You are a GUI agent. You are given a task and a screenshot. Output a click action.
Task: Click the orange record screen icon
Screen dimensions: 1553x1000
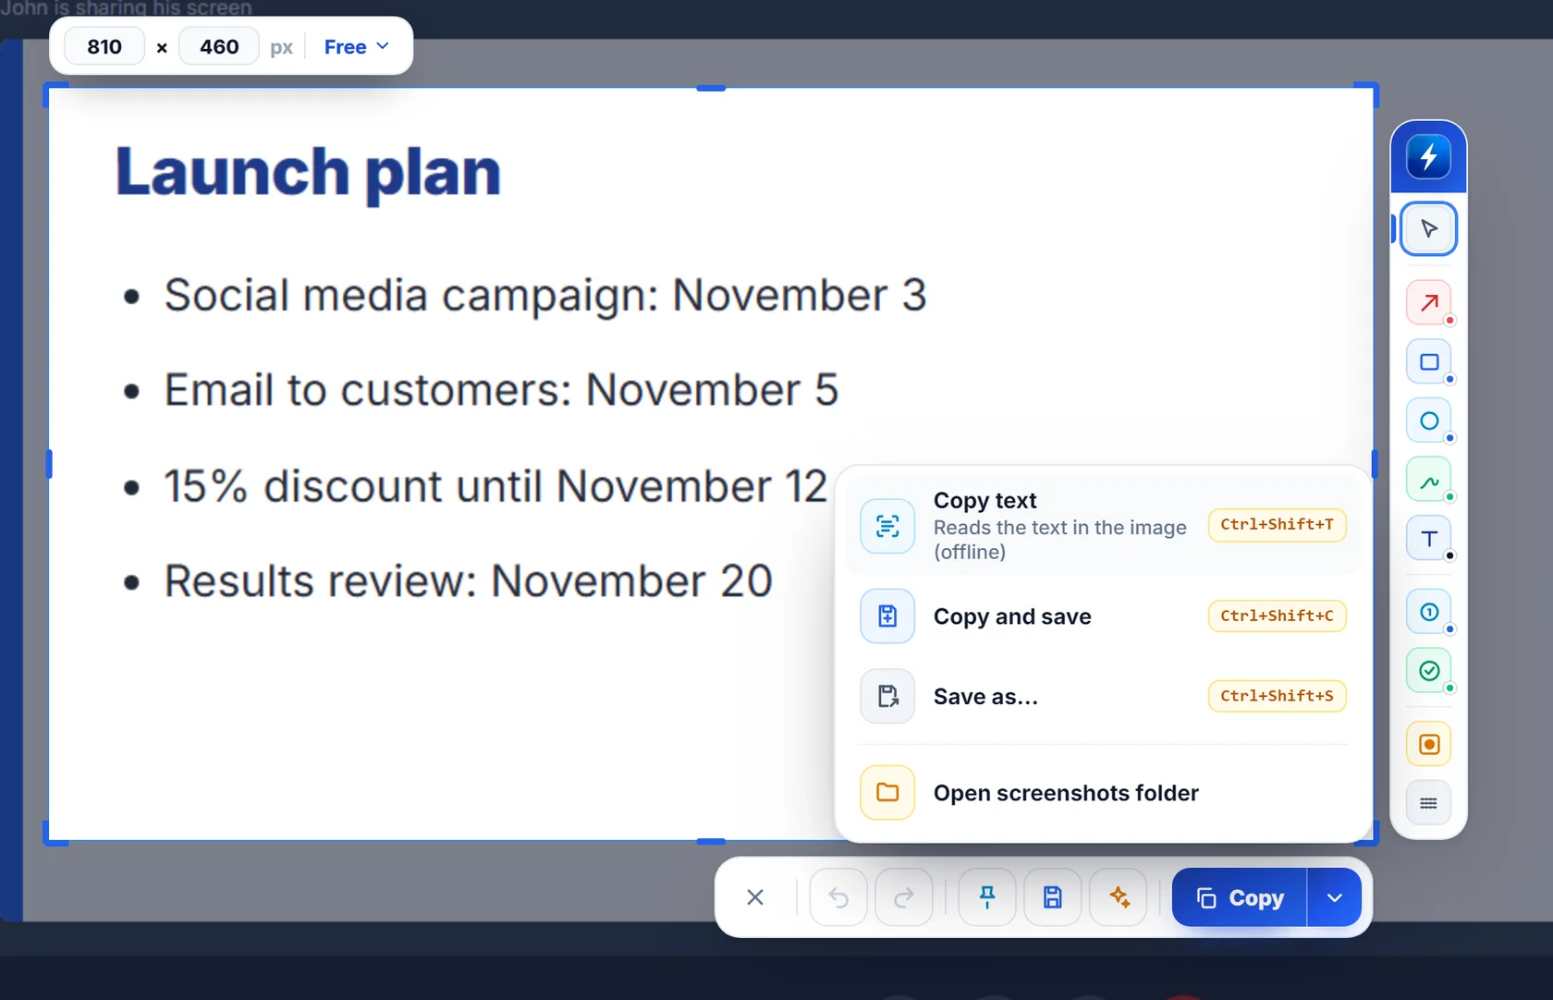tap(1429, 744)
